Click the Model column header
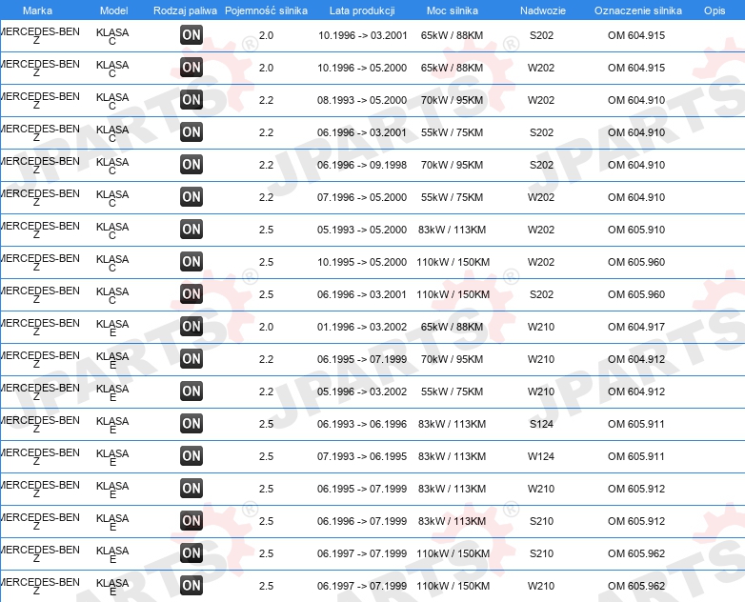The height and width of the screenshot is (602, 745). click(114, 10)
